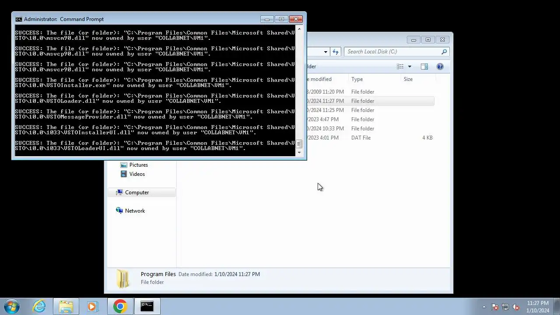Viewport: 560px width, 315px height.
Task: Click the Explorer refresh button
Action: pyautogui.click(x=336, y=52)
